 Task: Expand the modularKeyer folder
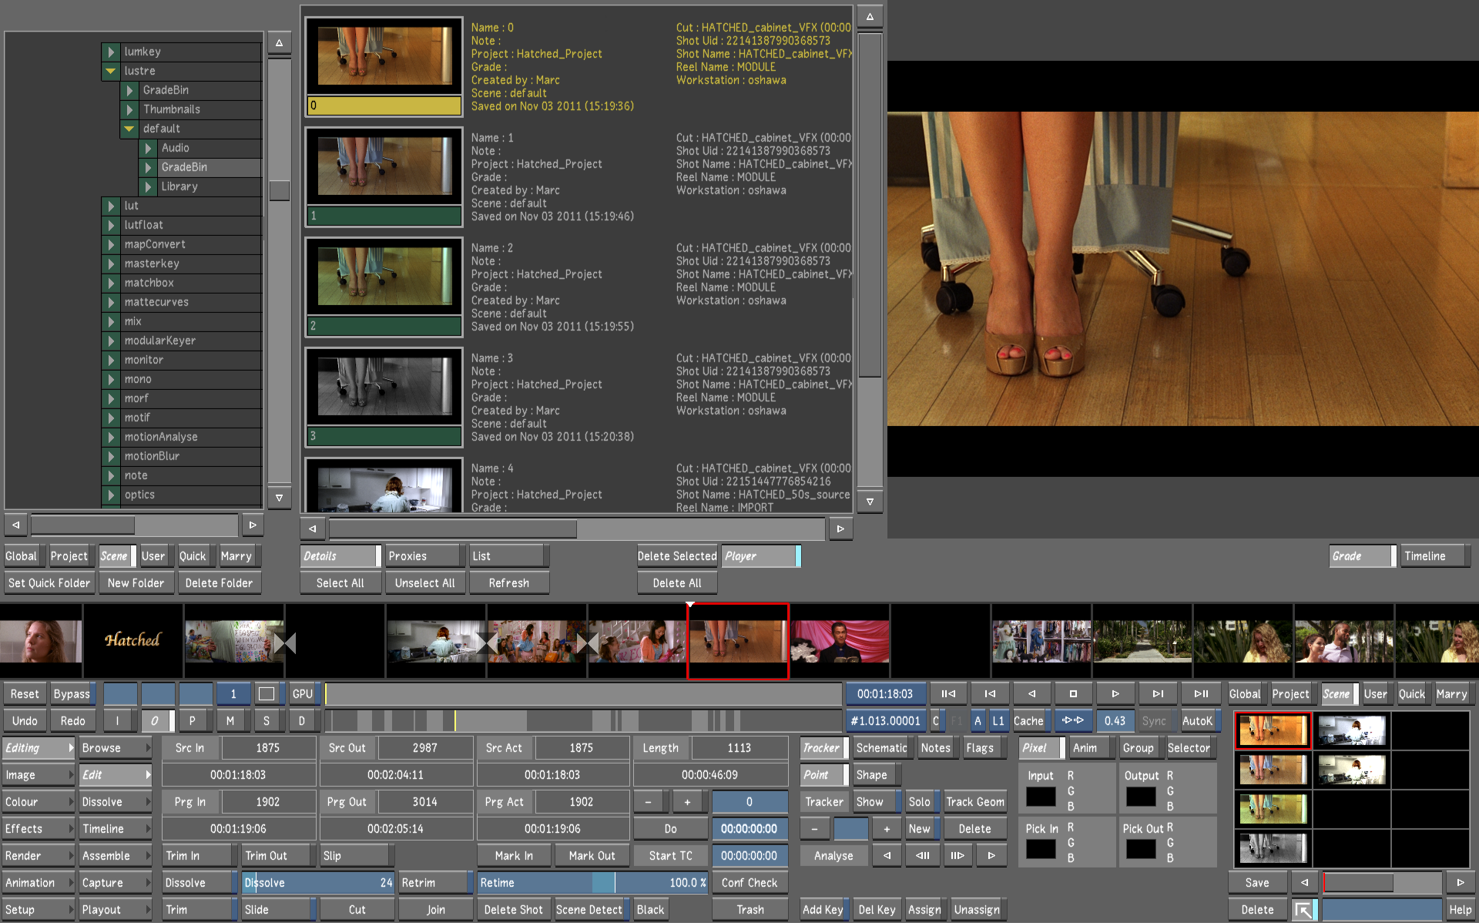111,341
